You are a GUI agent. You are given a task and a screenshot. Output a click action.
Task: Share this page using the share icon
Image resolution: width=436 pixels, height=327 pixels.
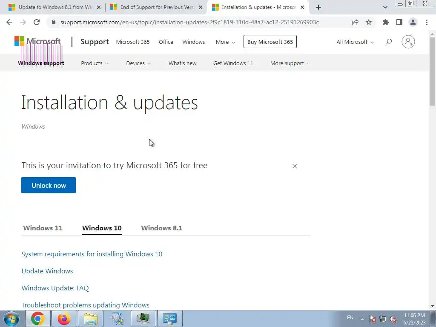pos(355,22)
